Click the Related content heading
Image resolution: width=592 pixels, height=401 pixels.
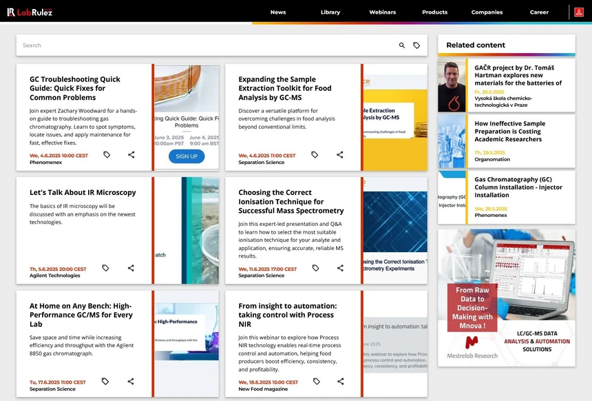476,45
